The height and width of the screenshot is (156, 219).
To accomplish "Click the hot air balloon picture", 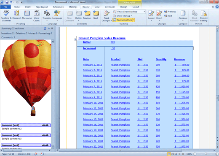I will click(x=27, y=78).
